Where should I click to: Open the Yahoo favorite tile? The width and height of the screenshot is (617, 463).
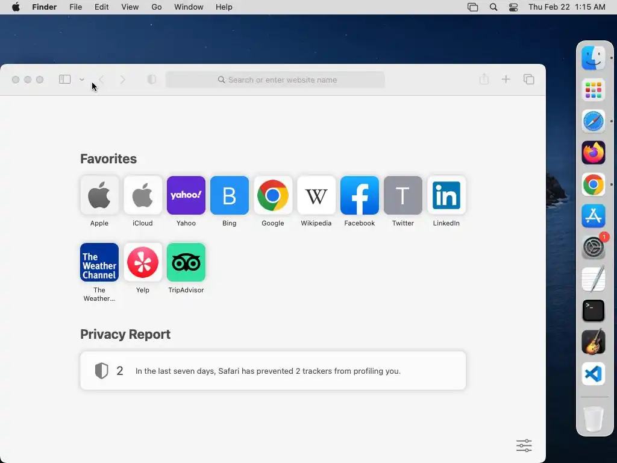[x=186, y=195]
